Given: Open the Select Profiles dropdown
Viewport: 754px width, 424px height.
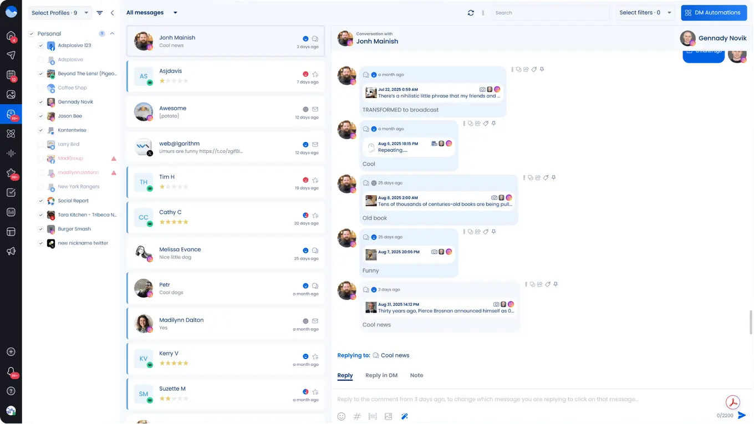Looking at the screenshot, I should point(59,13).
